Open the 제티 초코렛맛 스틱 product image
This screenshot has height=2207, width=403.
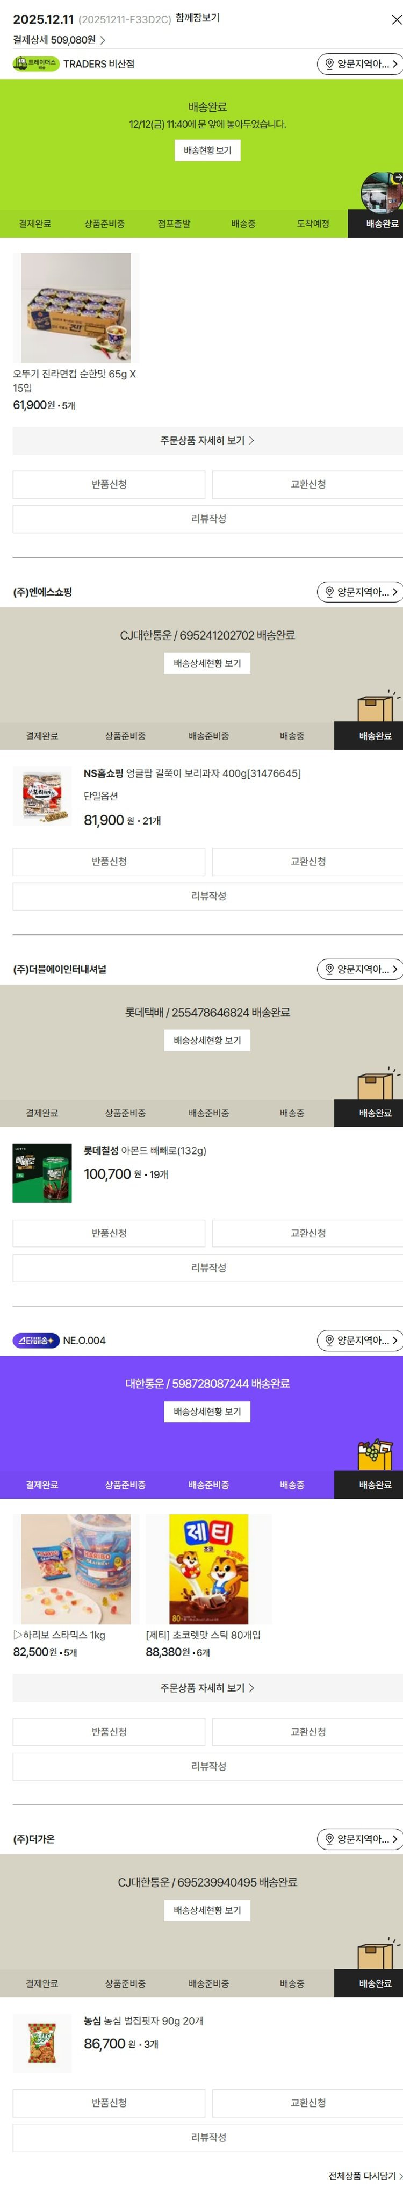point(209,1569)
